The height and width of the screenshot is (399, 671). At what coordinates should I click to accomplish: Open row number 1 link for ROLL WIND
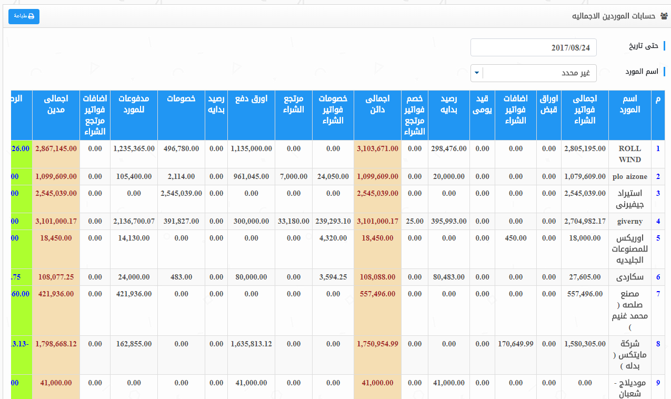pyautogui.click(x=658, y=149)
